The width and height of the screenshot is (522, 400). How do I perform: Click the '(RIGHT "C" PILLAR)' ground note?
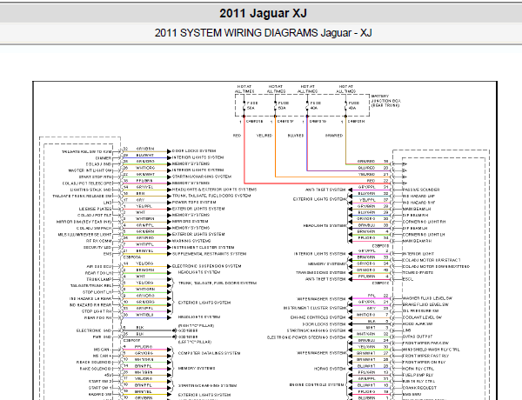click(x=196, y=326)
